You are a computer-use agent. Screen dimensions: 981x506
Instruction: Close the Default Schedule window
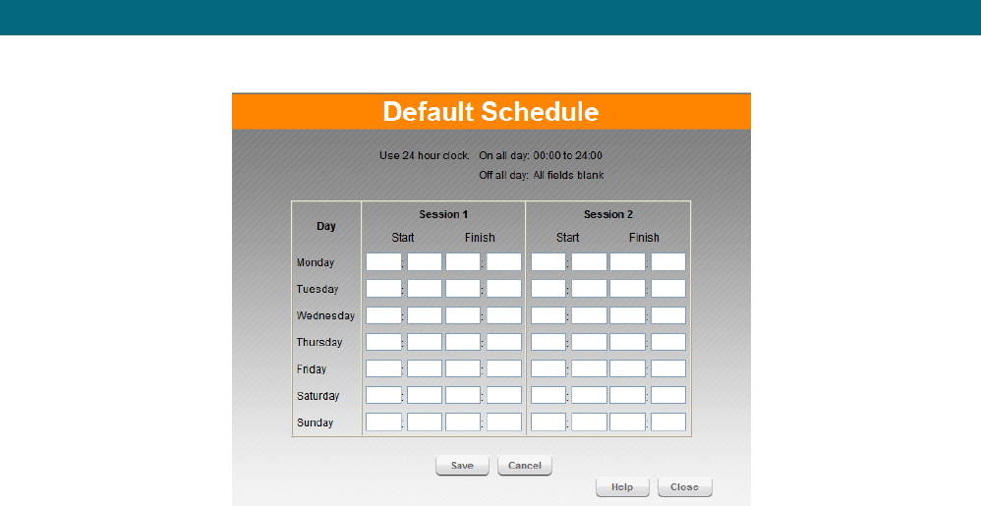pyautogui.click(x=684, y=486)
